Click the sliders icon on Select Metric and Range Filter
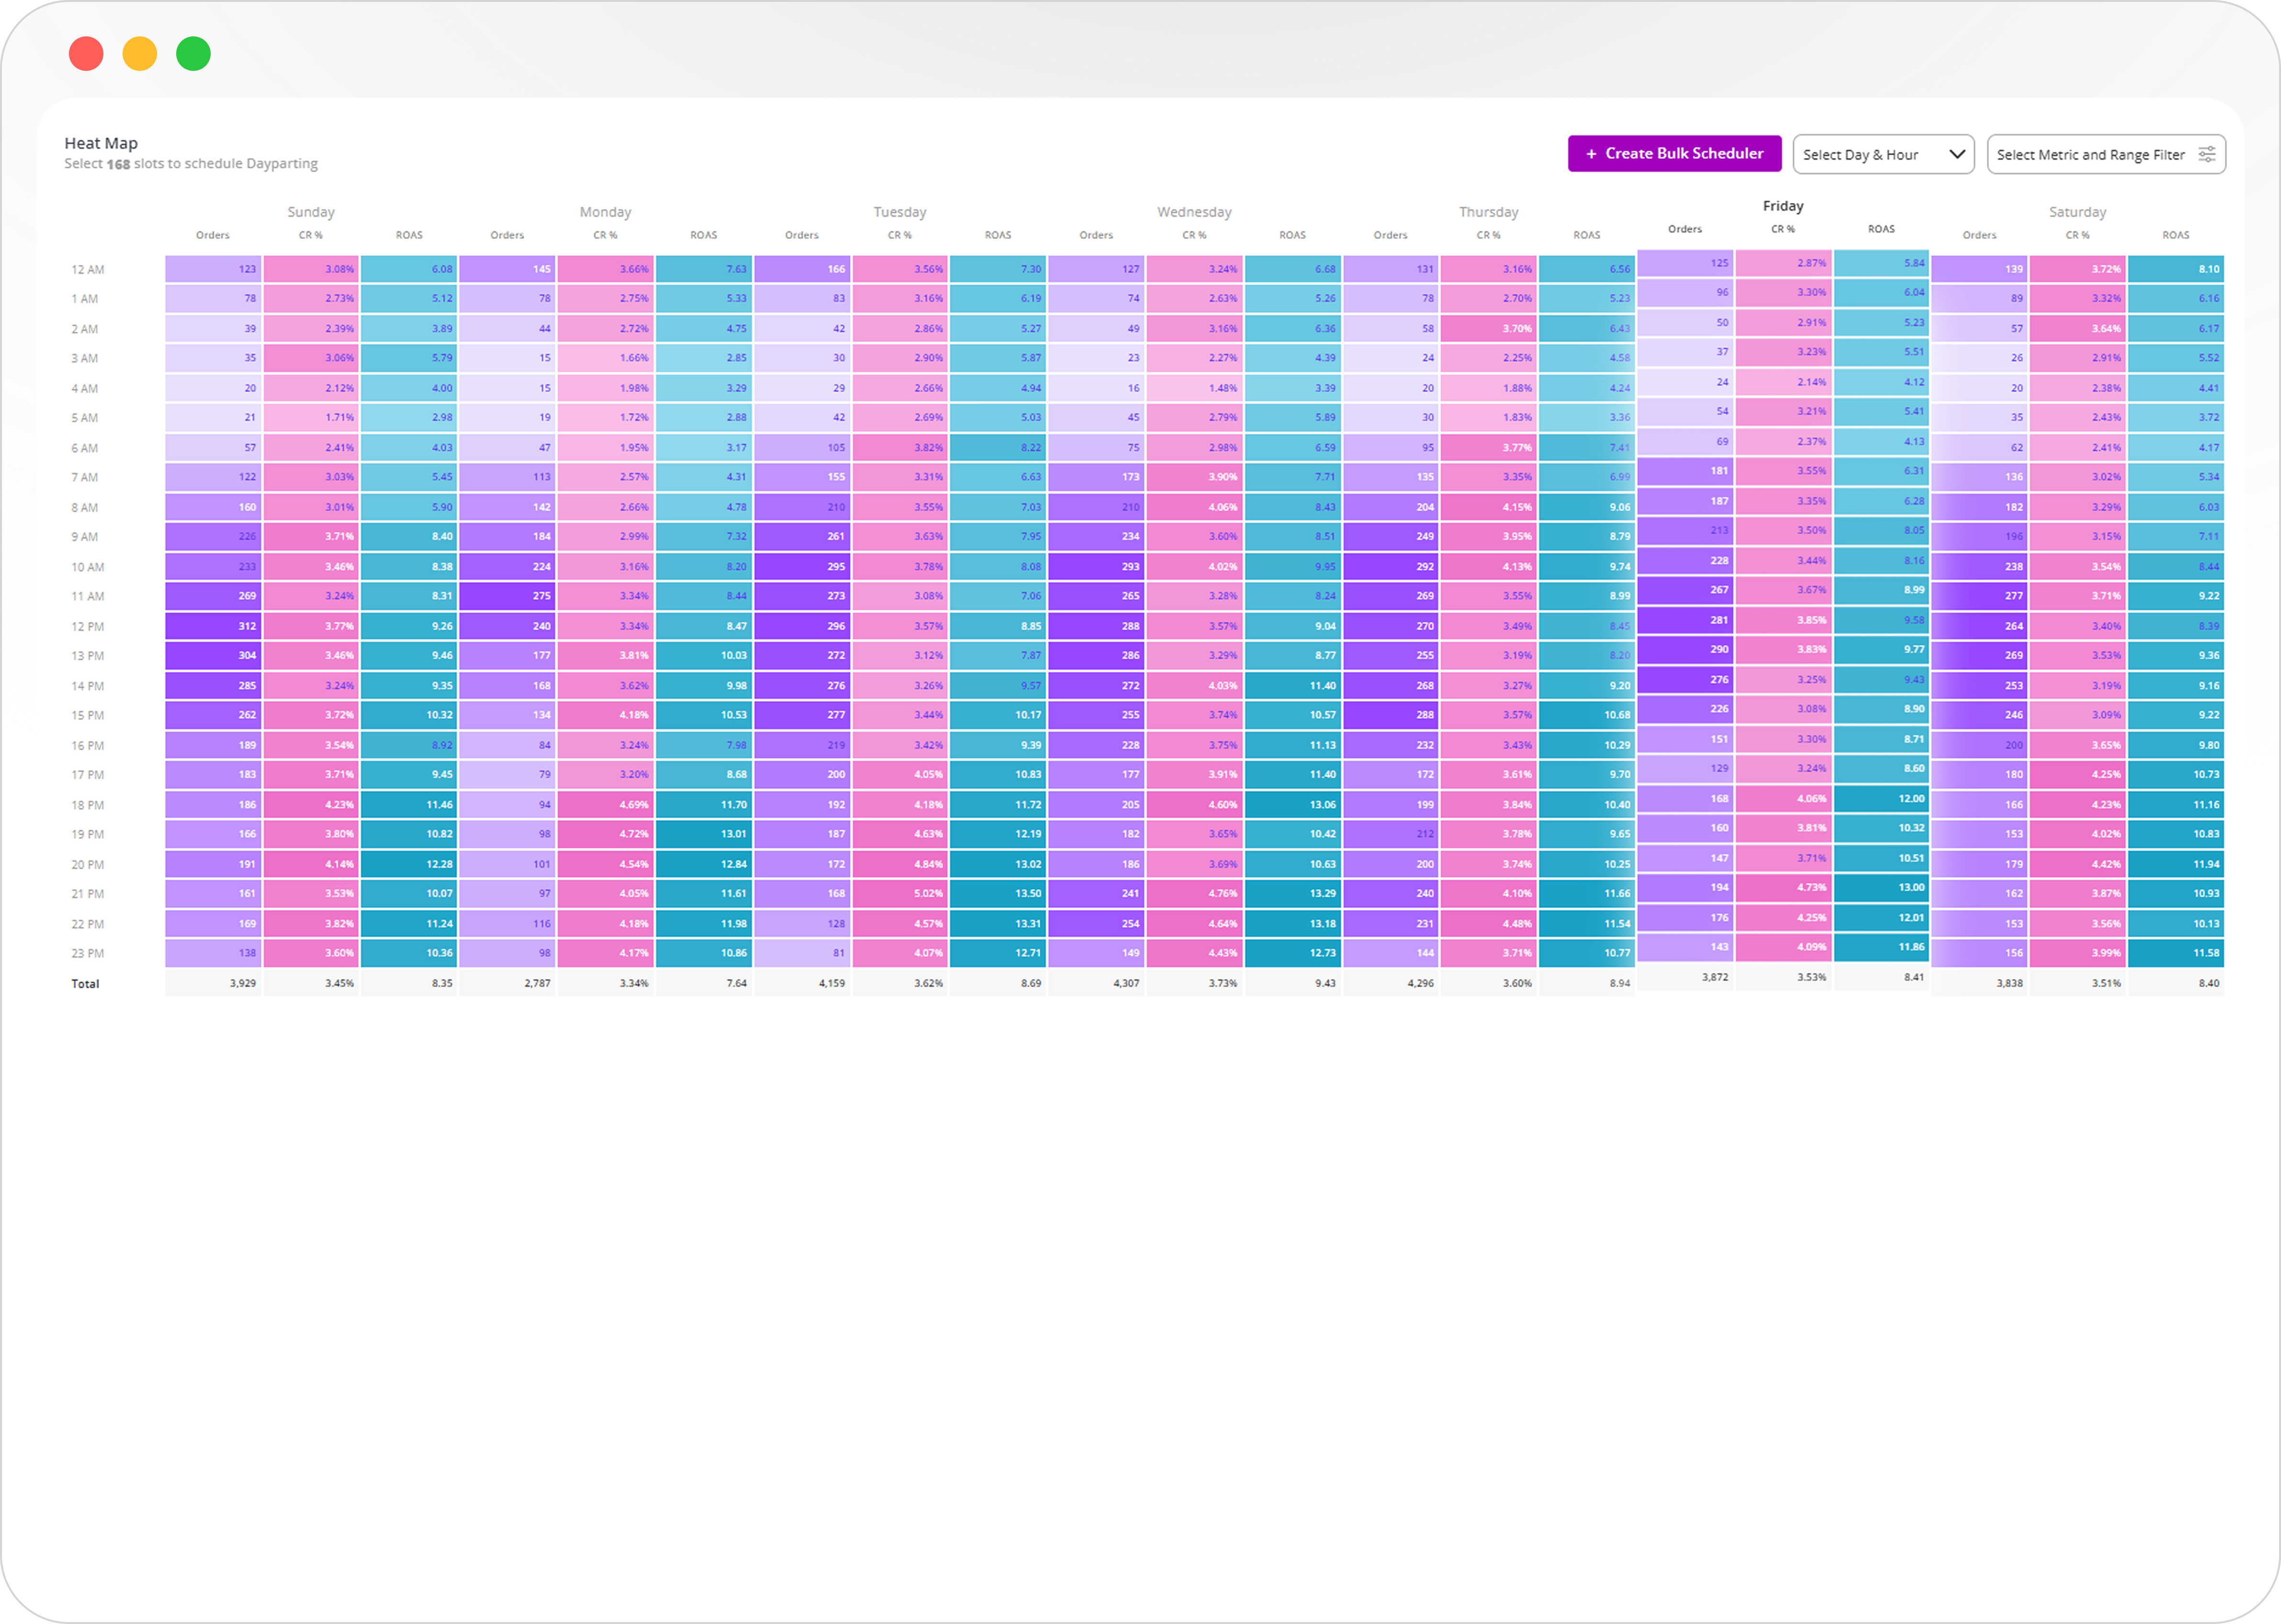 click(2208, 154)
